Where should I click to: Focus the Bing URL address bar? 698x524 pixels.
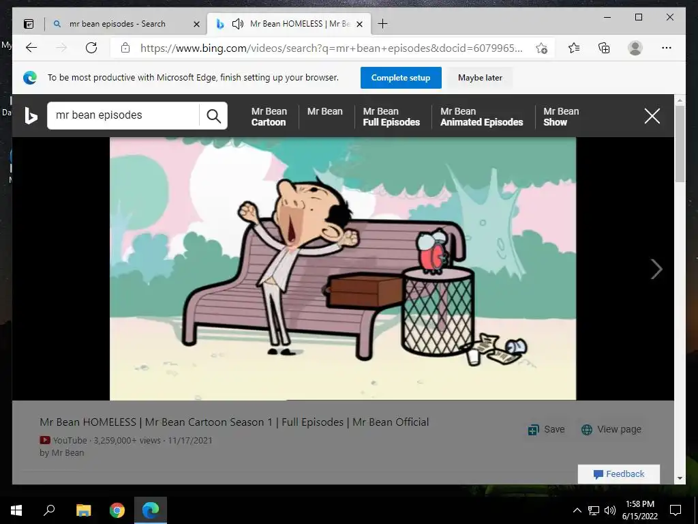(331, 48)
